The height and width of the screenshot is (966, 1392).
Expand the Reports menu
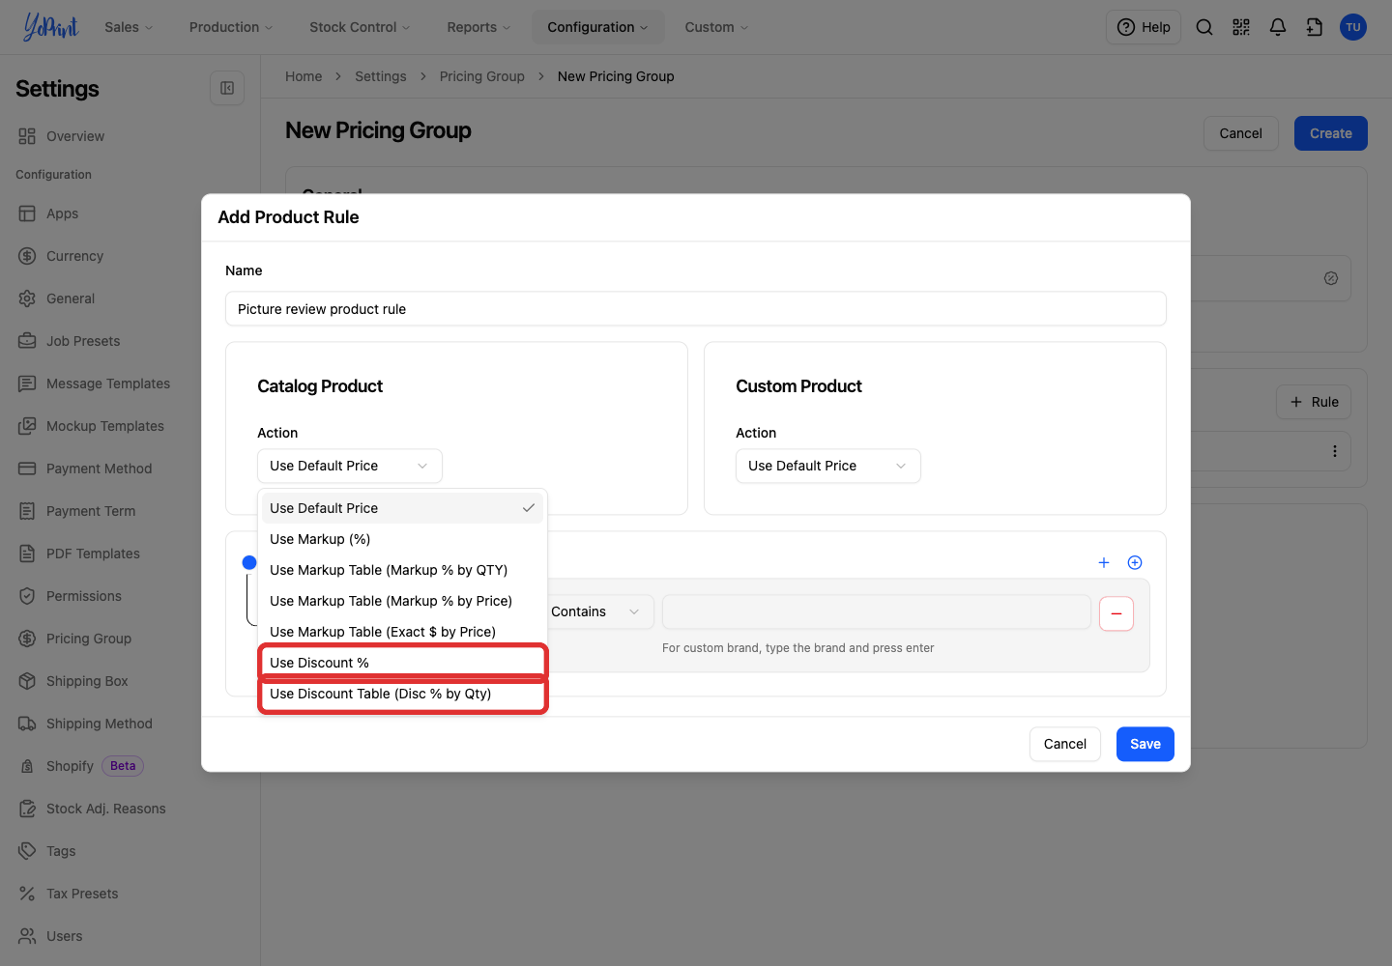pyautogui.click(x=478, y=27)
